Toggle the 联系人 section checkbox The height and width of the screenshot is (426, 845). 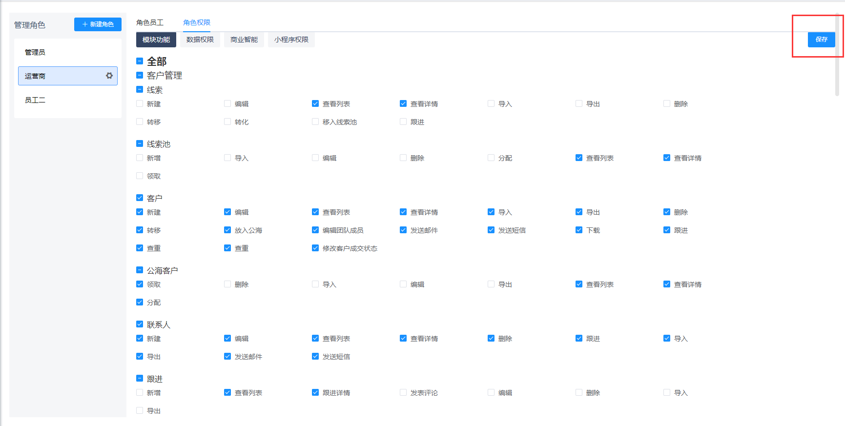click(140, 325)
